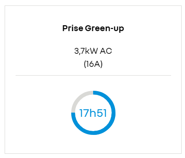Click the circular charging time progress ring
The height and width of the screenshot is (158, 185).
(x=93, y=113)
